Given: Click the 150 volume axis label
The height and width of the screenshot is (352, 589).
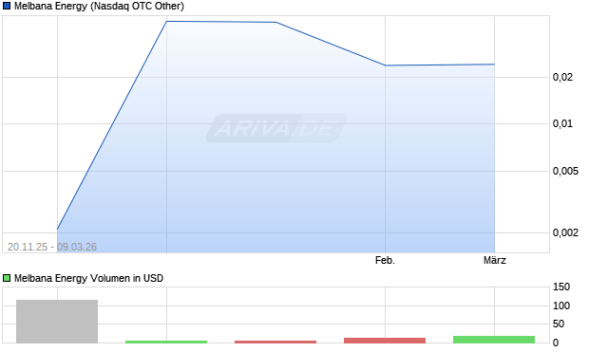Looking at the screenshot, I should tap(561, 287).
